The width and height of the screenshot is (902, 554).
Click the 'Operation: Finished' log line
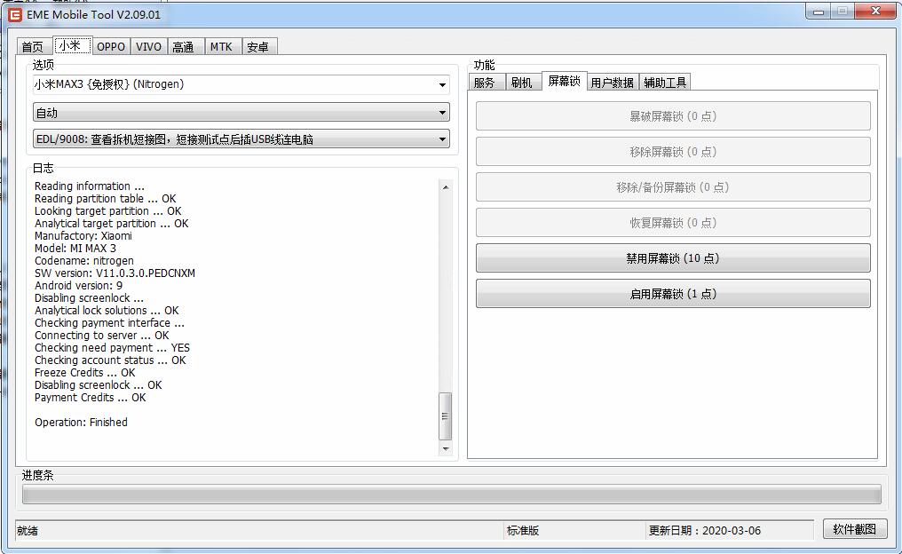[81, 423]
